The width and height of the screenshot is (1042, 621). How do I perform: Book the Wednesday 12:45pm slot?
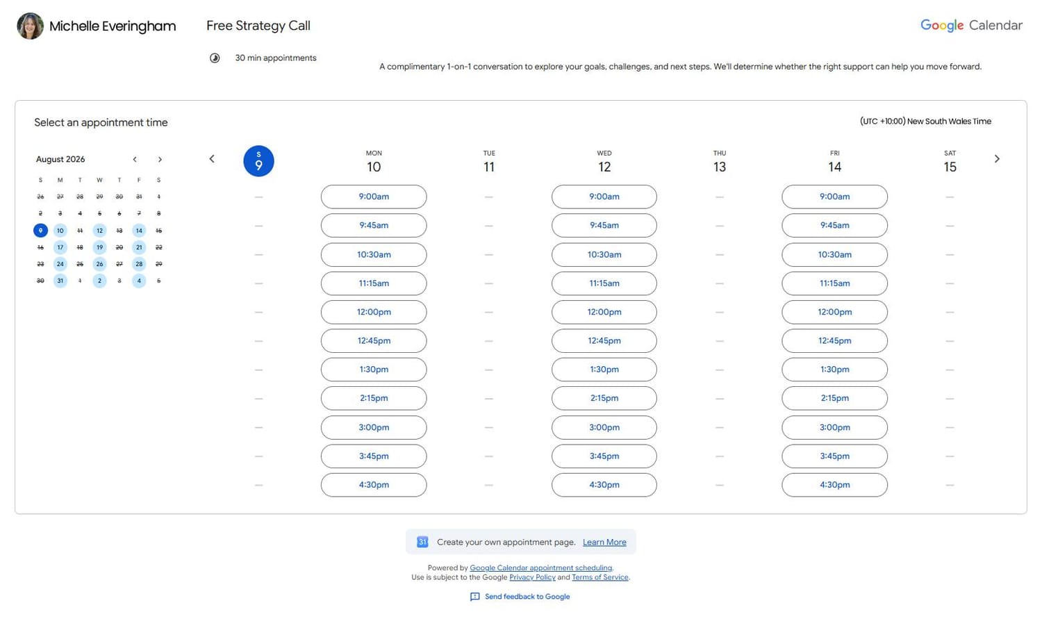pyautogui.click(x=604, y=341)
